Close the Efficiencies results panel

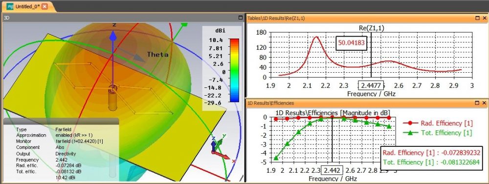(484, 103)
